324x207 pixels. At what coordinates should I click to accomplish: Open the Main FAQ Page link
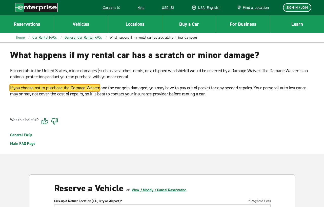(x=23, y=144)
